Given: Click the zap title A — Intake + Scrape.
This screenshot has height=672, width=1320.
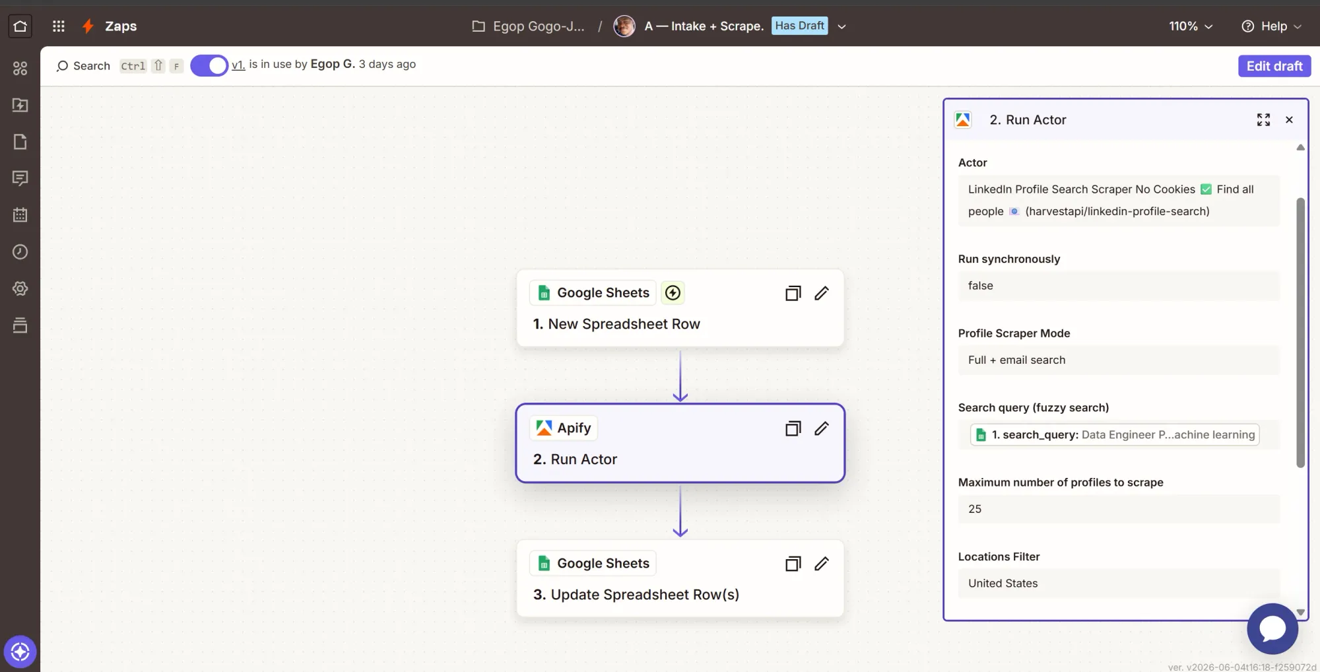Looking at the screenshot, I should (704, 26).
